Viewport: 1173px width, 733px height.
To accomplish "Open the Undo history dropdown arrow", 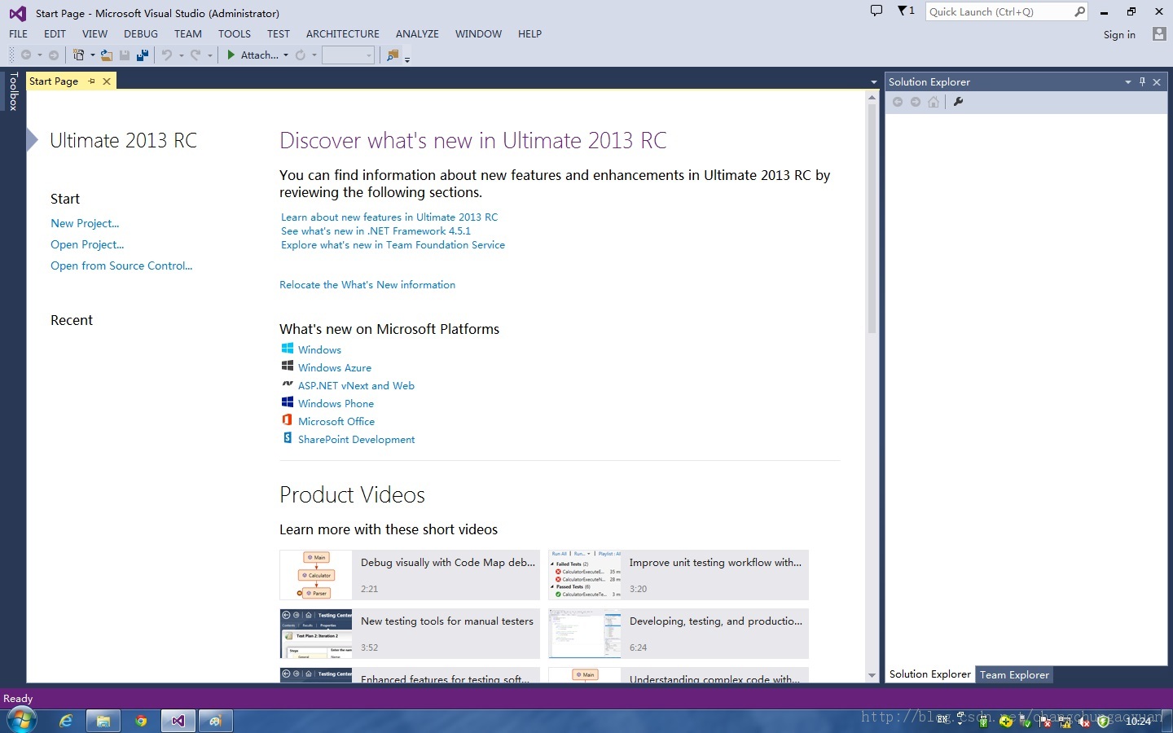I will click(x=181, y=55).
